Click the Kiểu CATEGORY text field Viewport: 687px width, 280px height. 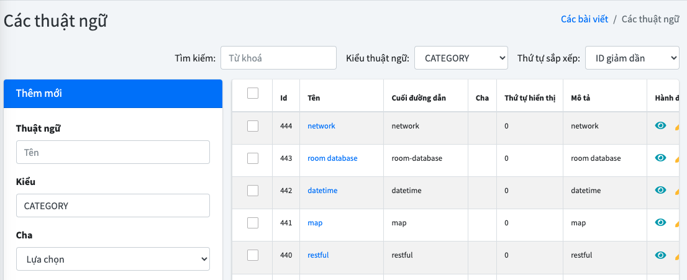point(113,205)
